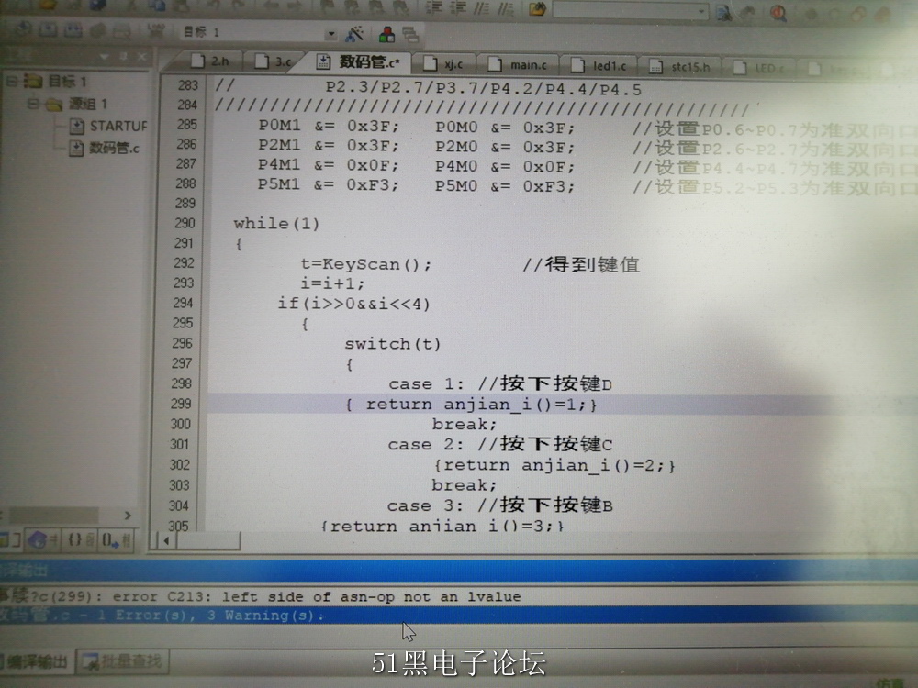918x688 pixels.
Task: Click the uncomment selection icon
Action: [x=505, y=7]
